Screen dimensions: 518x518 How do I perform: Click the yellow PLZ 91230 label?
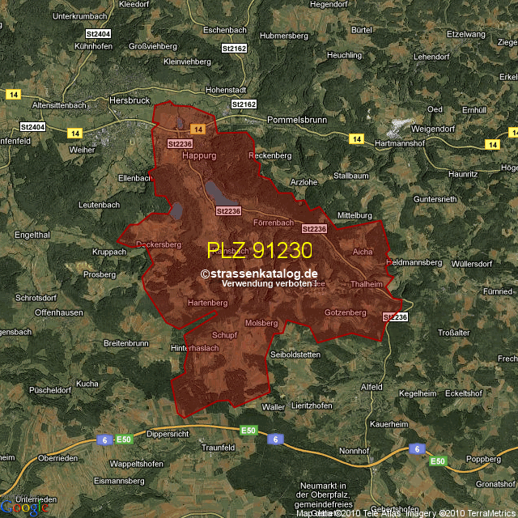tap(259, 251)
